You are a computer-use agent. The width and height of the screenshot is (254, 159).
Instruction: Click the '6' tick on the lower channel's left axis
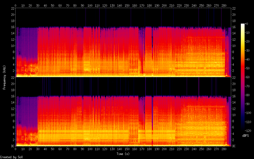14,127
